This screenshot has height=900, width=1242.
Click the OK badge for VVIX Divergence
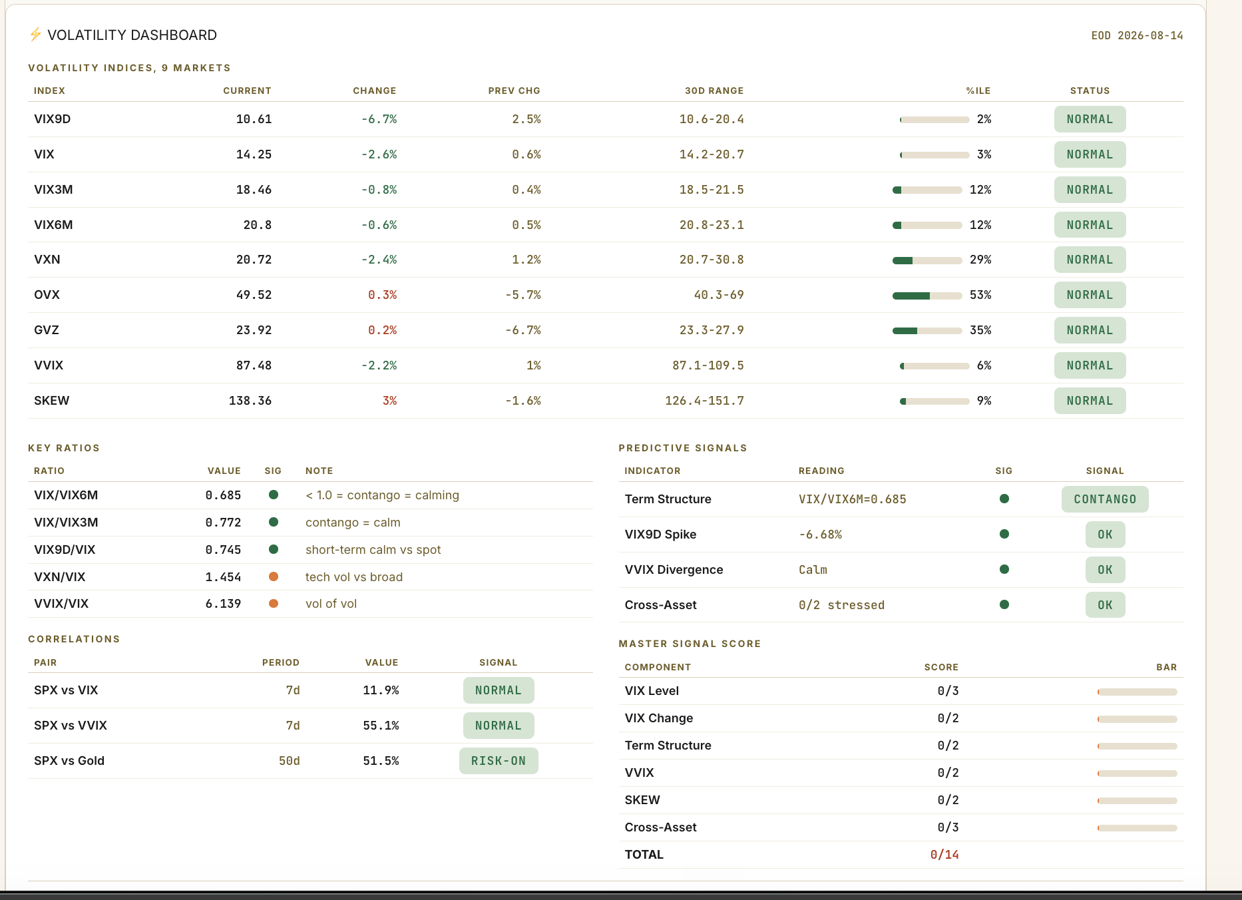pos(1105,570)
